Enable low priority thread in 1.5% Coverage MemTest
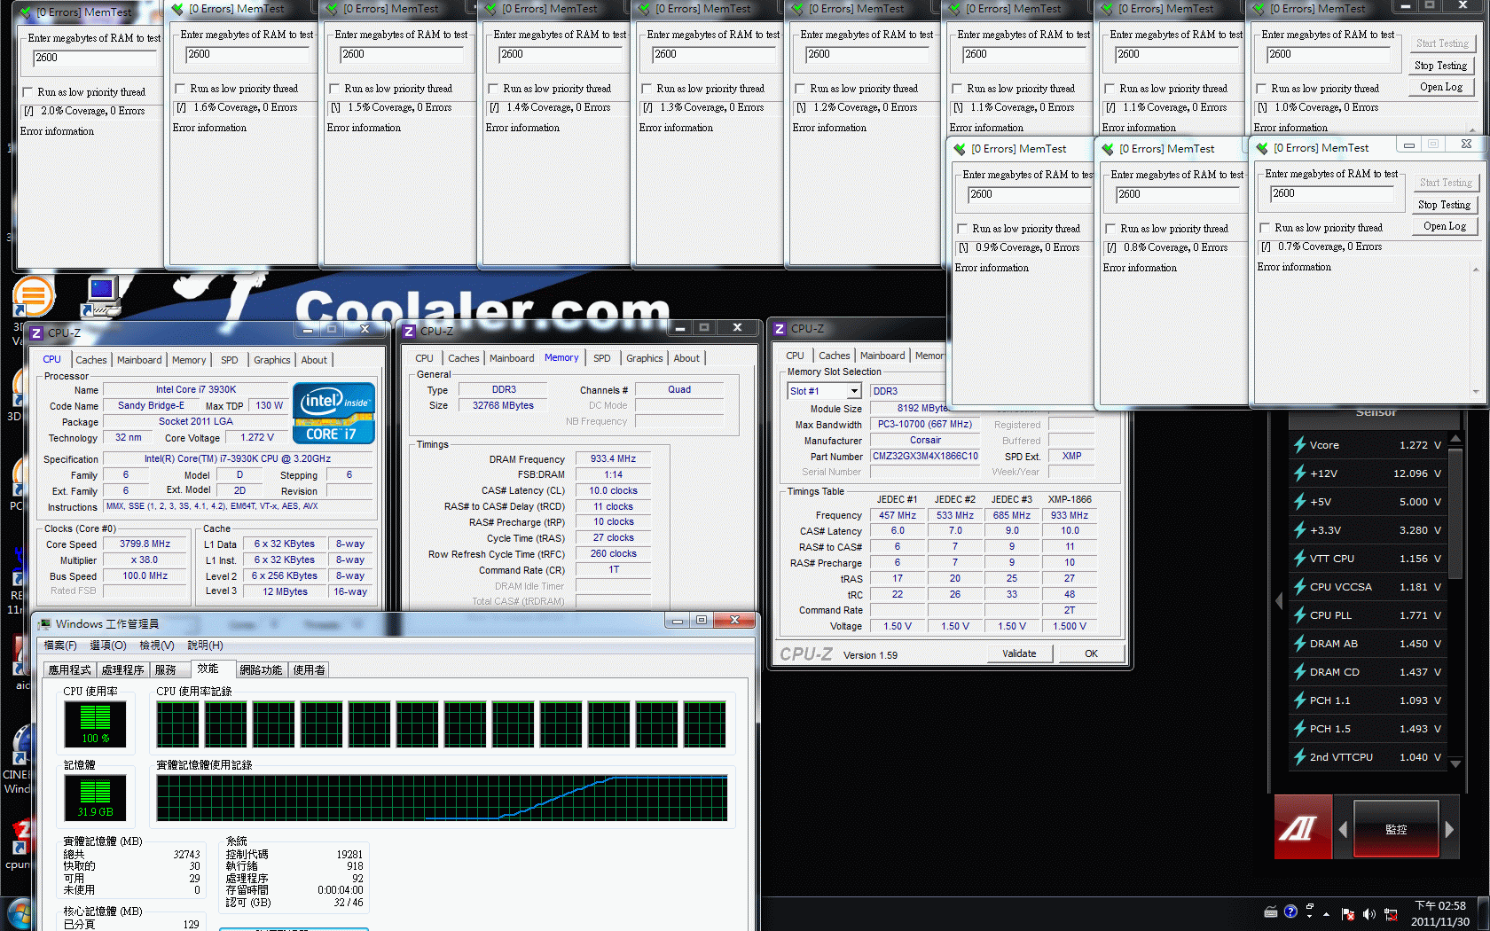The height and width of the screenshot is (931, 1490). click(x=333, y=89)
